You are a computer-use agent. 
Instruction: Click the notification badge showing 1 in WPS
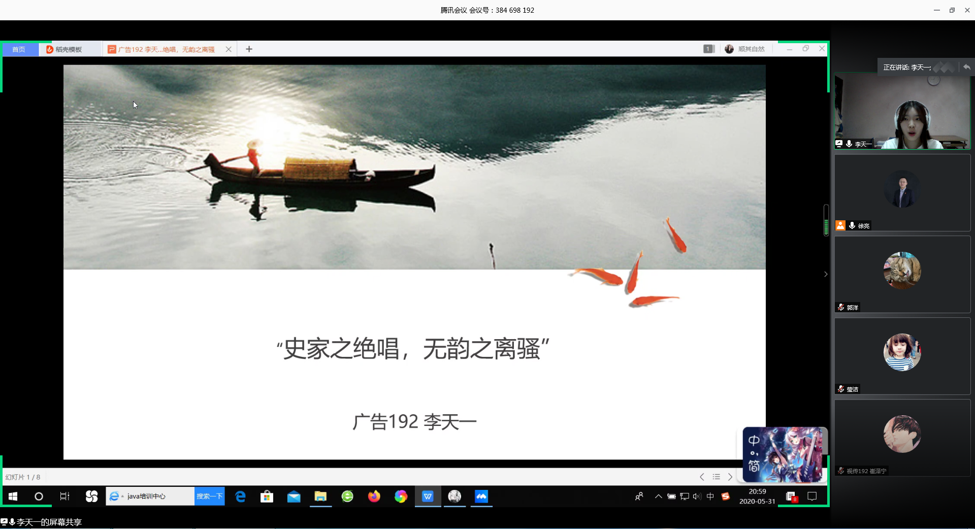[x=708, y=49]
